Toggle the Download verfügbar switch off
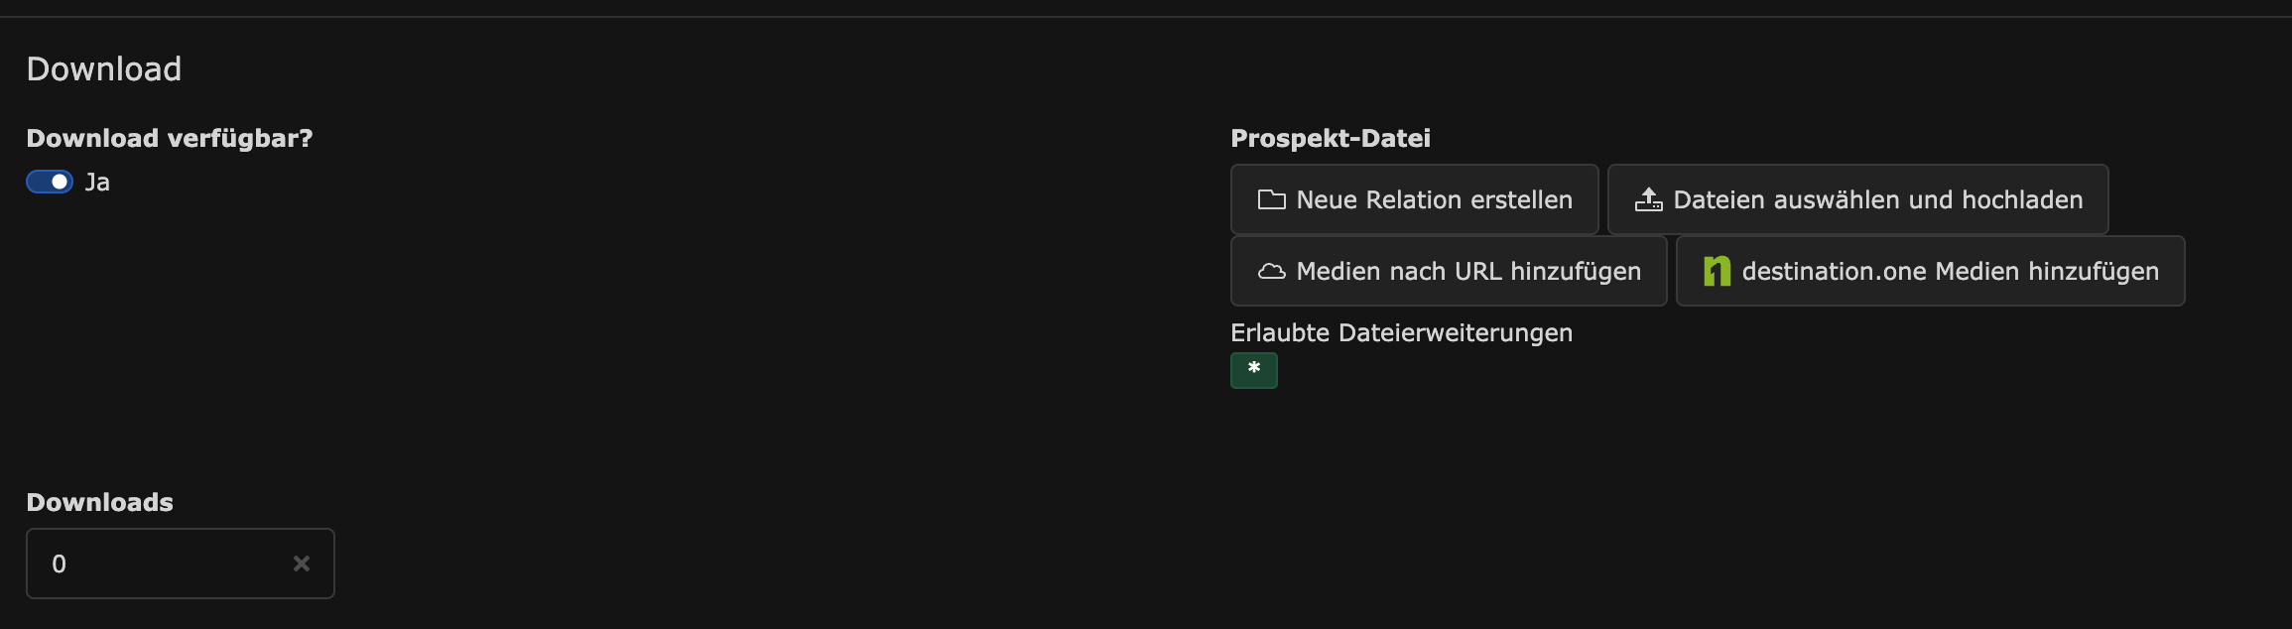The width and height of the screenshot is (2292, 629). 50,182
